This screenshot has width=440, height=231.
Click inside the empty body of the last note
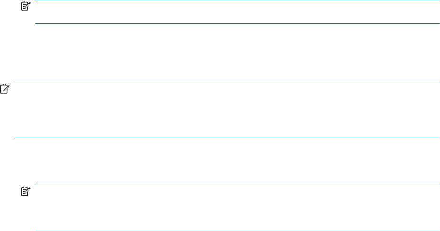[236, 208]
